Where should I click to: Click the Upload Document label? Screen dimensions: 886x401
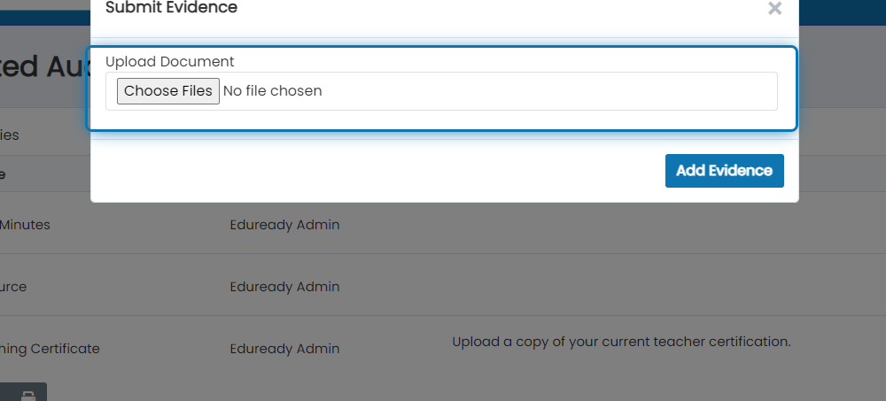coord(169,62)
